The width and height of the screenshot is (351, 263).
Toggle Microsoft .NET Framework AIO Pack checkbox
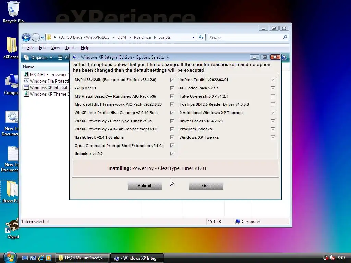172,104
